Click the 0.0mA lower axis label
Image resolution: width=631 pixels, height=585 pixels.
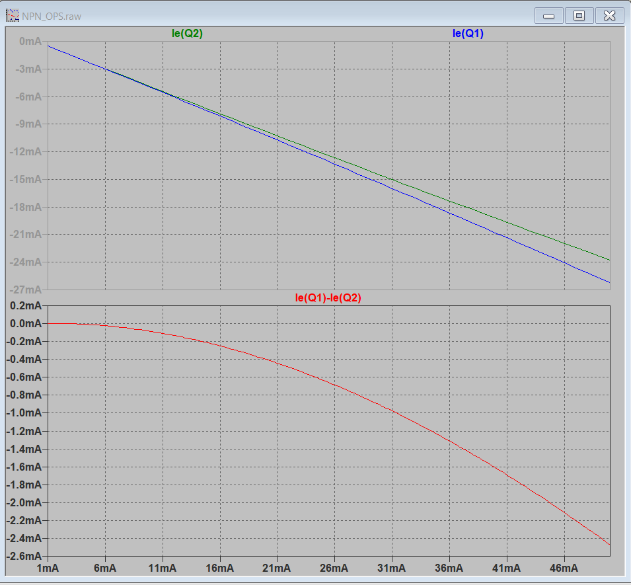tap(26, 324)
